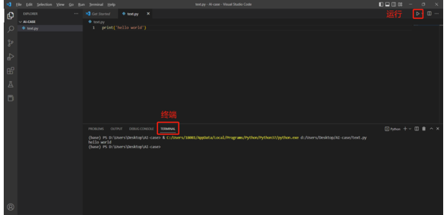Image resolution: width=448 pixels, height=215 pixels.
Task: Open the Testing flask view
Action: click(11, 85)
